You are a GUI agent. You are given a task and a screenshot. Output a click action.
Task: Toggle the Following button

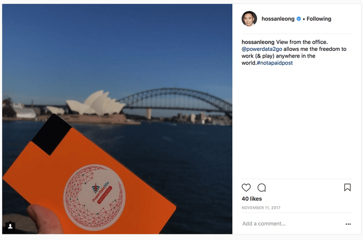point(319,19)
